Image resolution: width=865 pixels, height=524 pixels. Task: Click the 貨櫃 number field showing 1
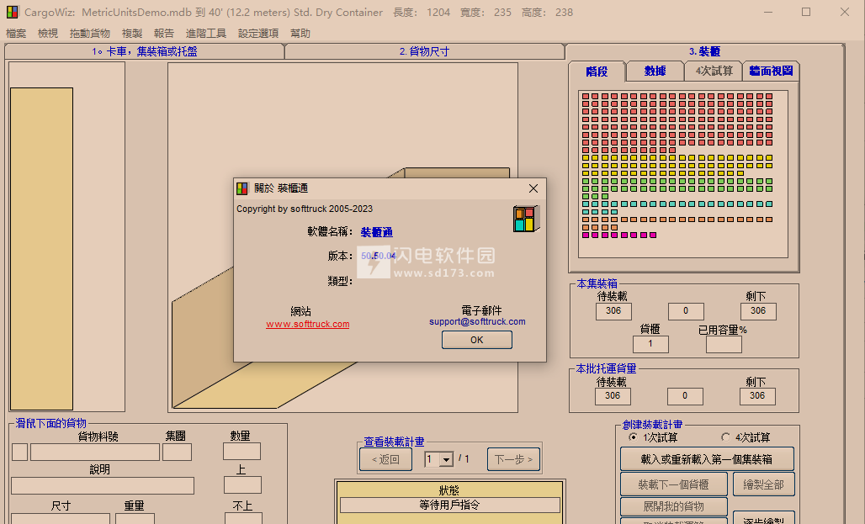click(x=650, y=344)
